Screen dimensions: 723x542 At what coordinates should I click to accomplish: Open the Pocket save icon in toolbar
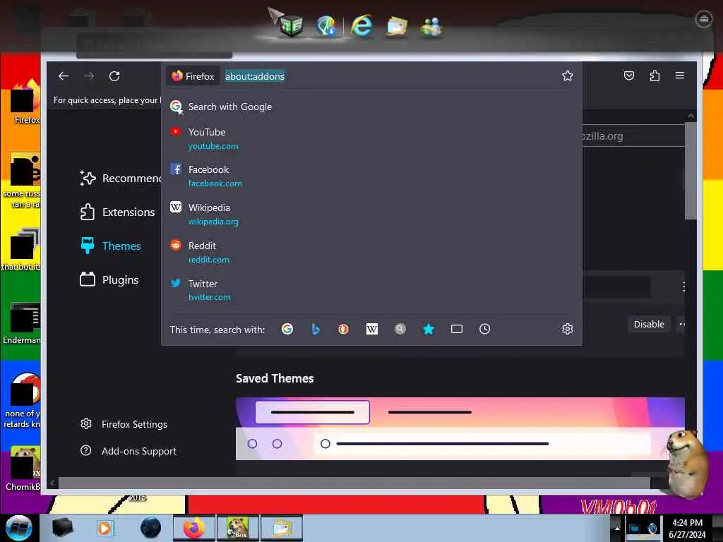(629, 76)
